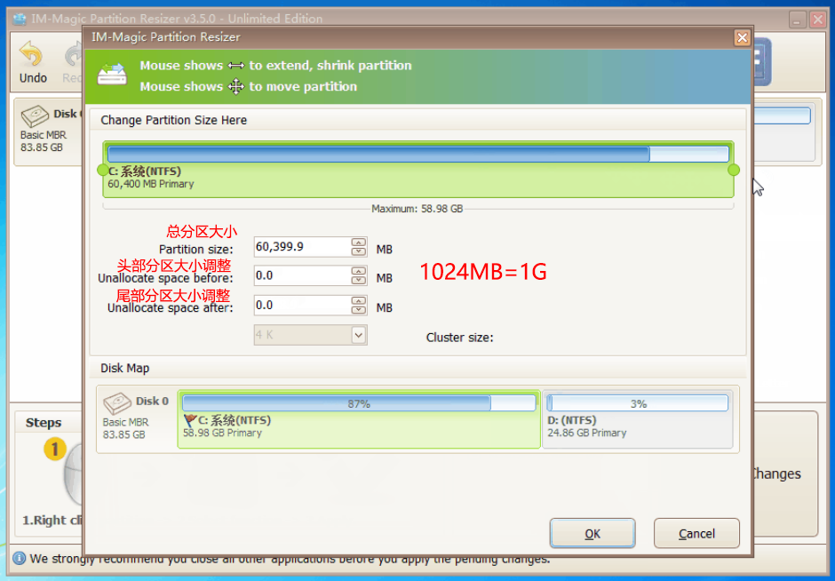Click the "83.85 GB" text in Disk Map

pyautogui.click(x=123, y=434)
